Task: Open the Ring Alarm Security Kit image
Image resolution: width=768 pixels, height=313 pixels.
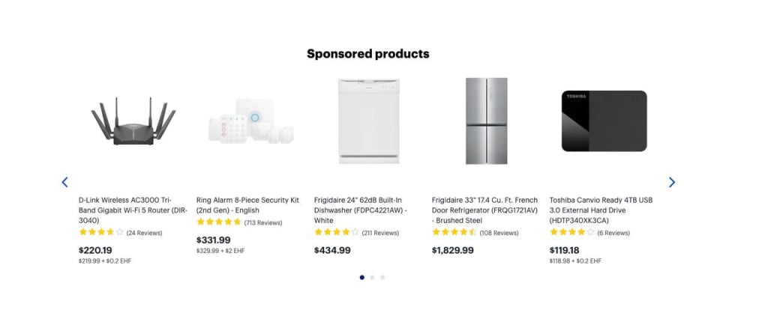Action: coord(250,121)
